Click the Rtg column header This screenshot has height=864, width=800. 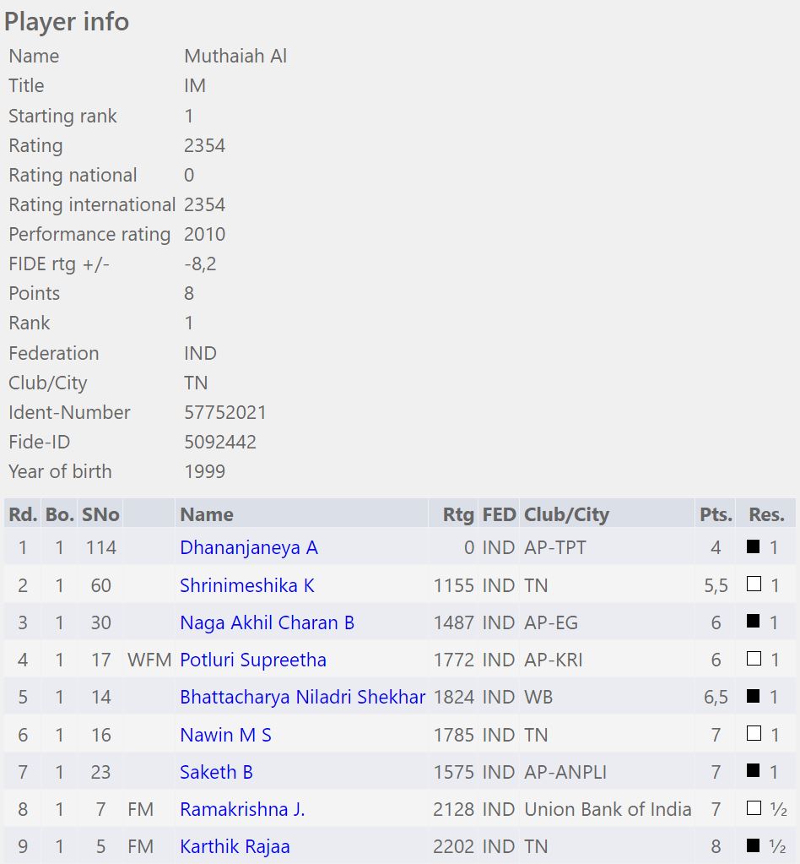click(x=458, y=514)
